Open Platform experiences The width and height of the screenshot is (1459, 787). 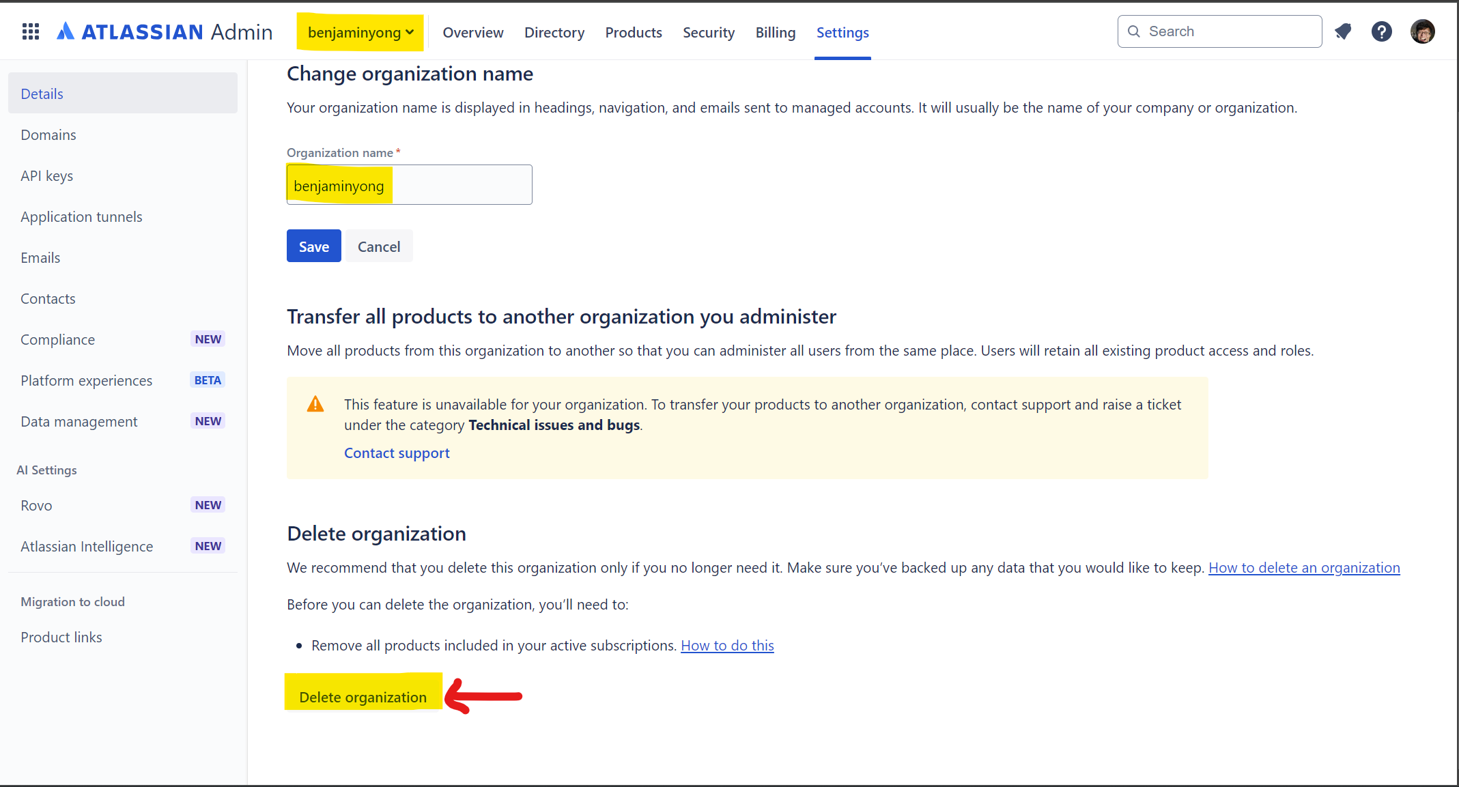pos(123,380)
